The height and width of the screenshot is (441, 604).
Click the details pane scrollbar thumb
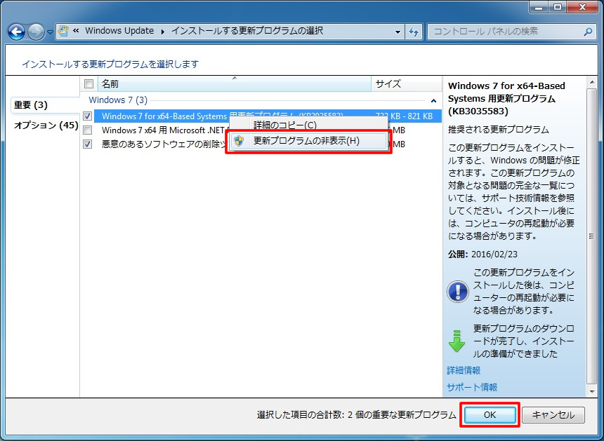pos(591,236)
